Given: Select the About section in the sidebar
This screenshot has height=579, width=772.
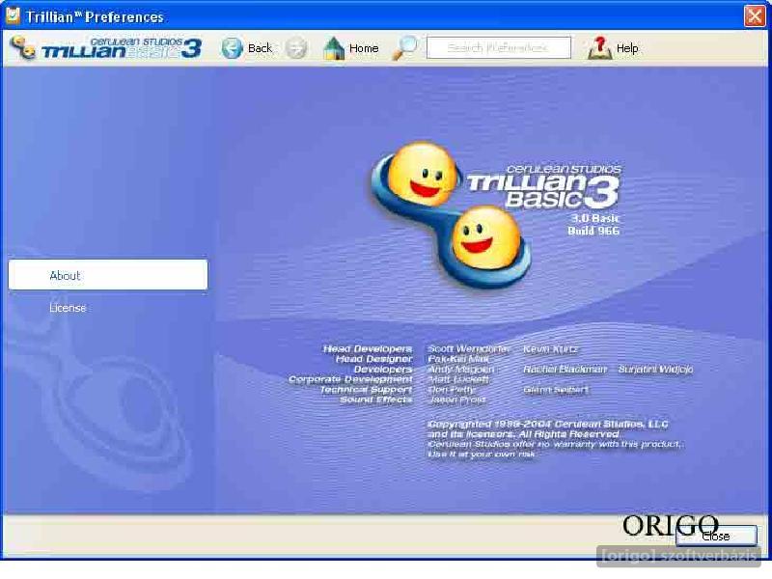Looking at the screenshot, I should coord(108,275).
